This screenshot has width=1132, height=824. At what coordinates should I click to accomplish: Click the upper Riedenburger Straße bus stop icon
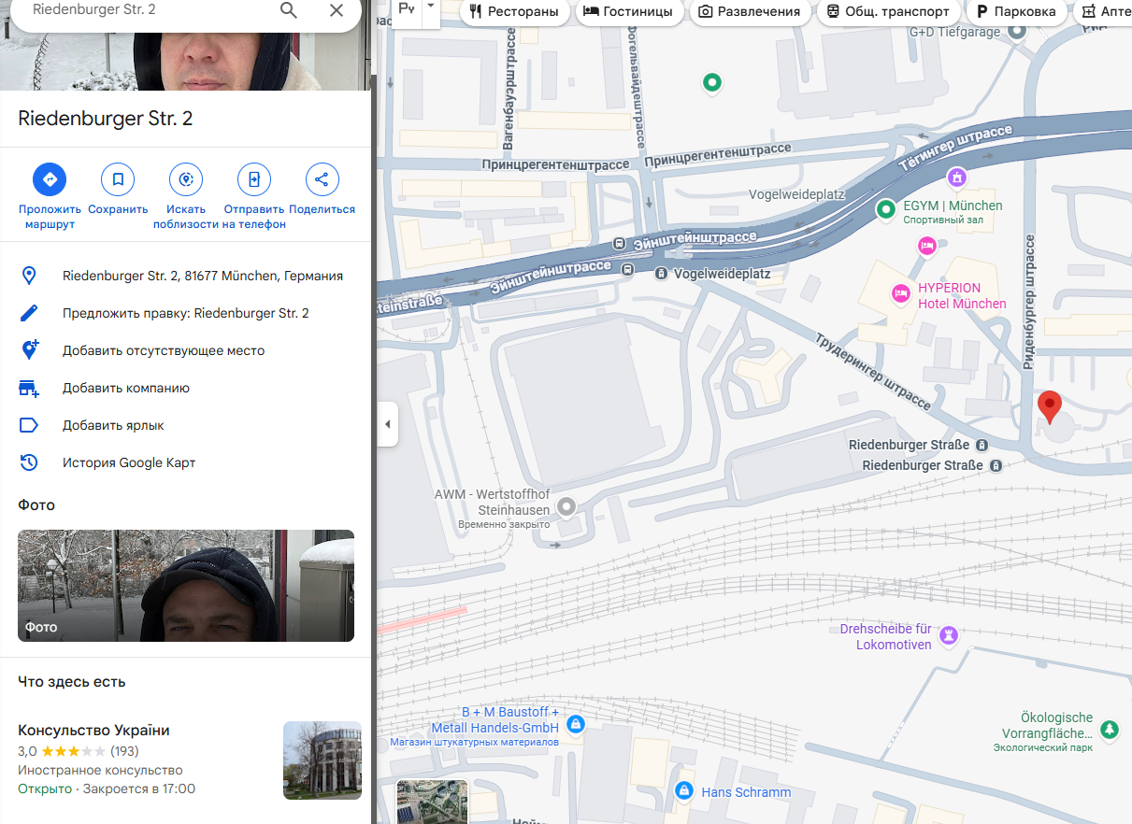pyautogui.click(x=982, y=446)
